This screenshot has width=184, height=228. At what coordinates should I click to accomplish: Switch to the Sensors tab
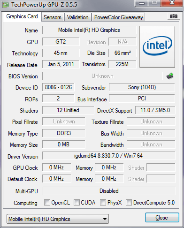tap(53, 17)
